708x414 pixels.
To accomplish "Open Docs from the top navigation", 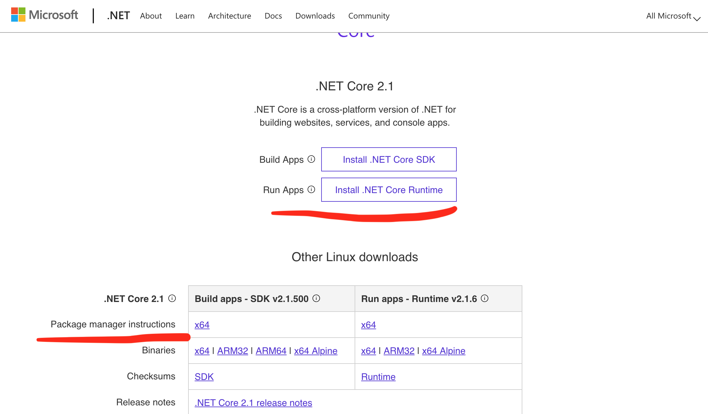I will coord(273,16).
